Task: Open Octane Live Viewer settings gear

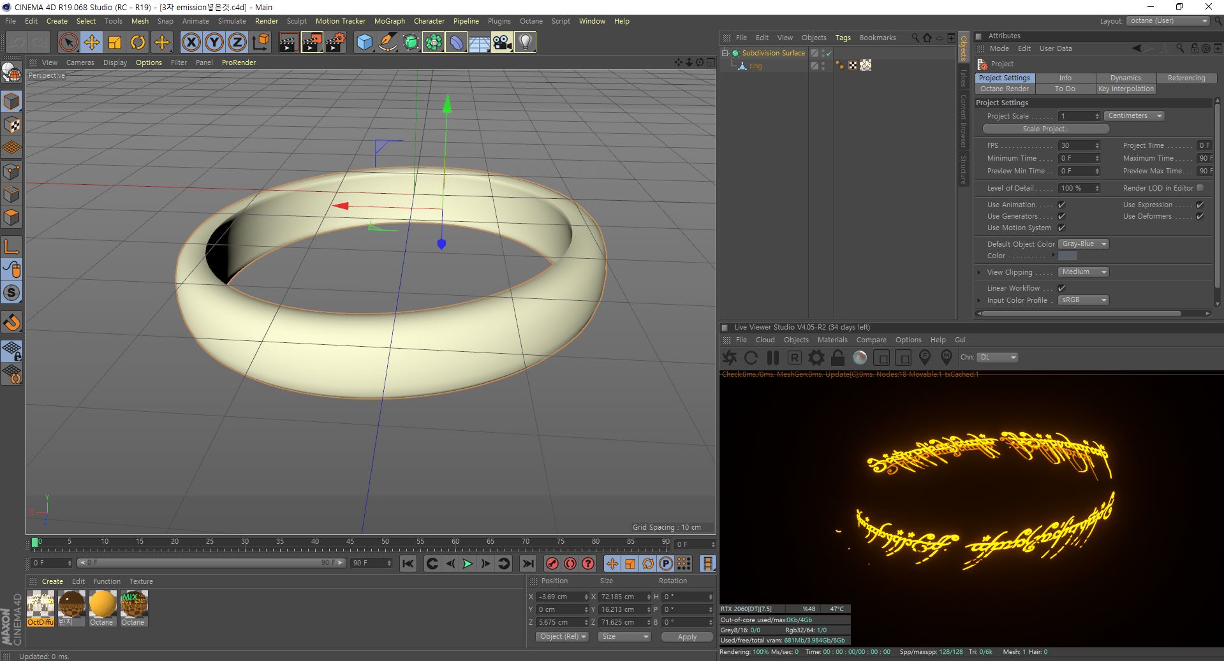Action: click(816, 358)
